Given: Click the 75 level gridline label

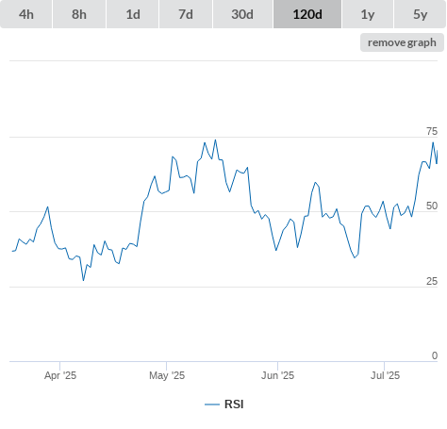Looking at the screenshot, I should pyautogui.click(x=432, y=131).
